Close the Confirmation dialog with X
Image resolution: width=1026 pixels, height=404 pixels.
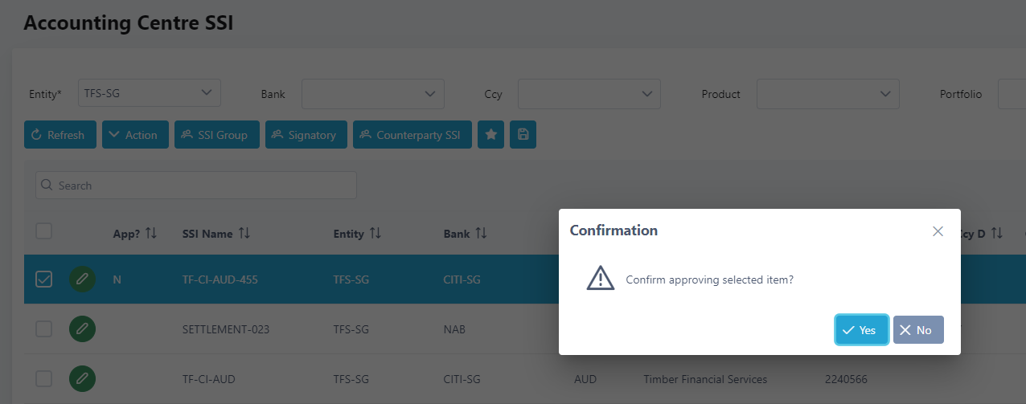(938, 231)
